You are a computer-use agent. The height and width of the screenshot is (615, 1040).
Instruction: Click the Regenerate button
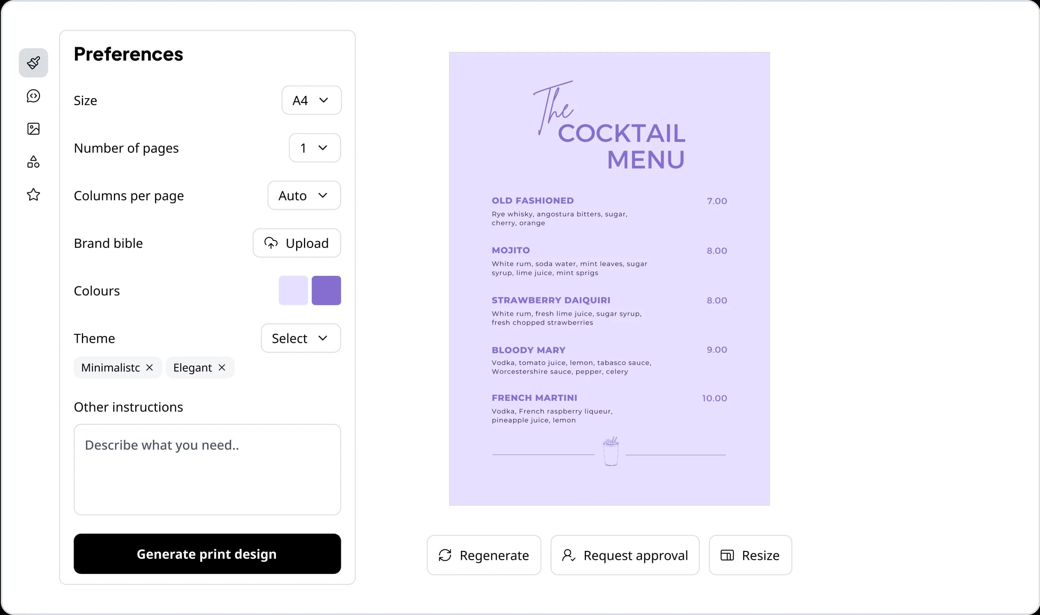coord(484,555)
